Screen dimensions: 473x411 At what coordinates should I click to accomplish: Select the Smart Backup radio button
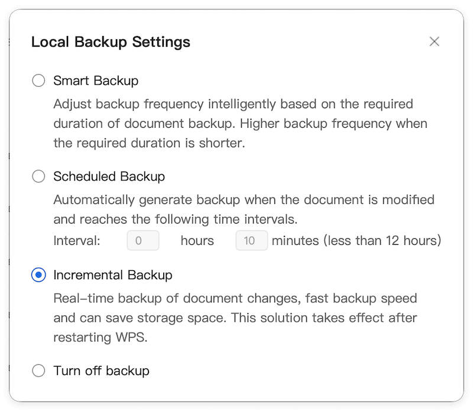[x=38, y=80]
